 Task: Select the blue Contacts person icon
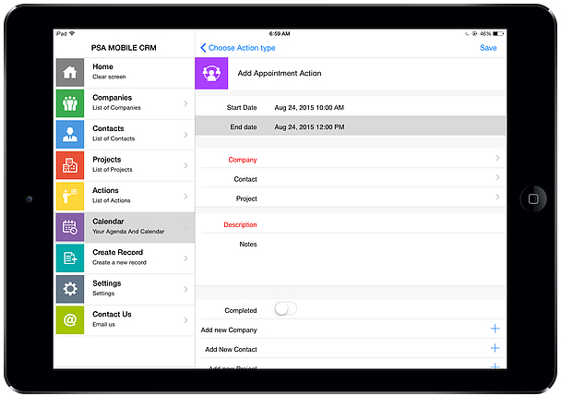coord(70,134)
